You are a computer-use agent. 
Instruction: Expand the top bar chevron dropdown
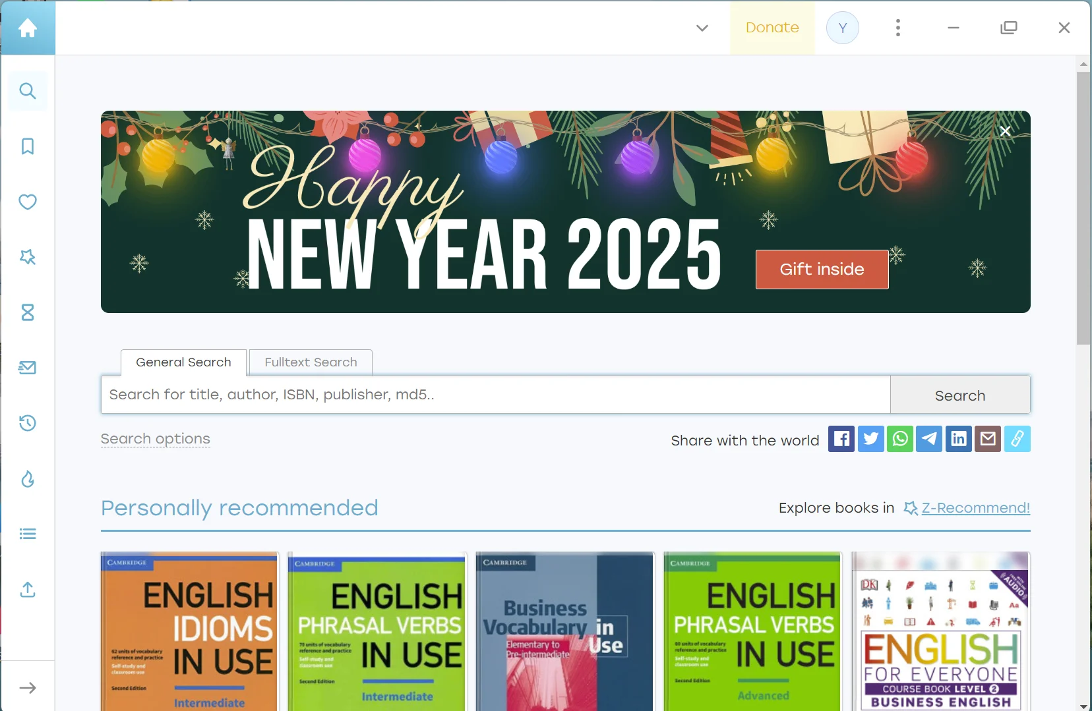click(702, 28)
